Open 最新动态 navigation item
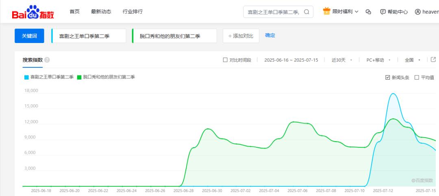Image resolution: width=439 pixels, height=196 pixels. [x=101, y=11]
